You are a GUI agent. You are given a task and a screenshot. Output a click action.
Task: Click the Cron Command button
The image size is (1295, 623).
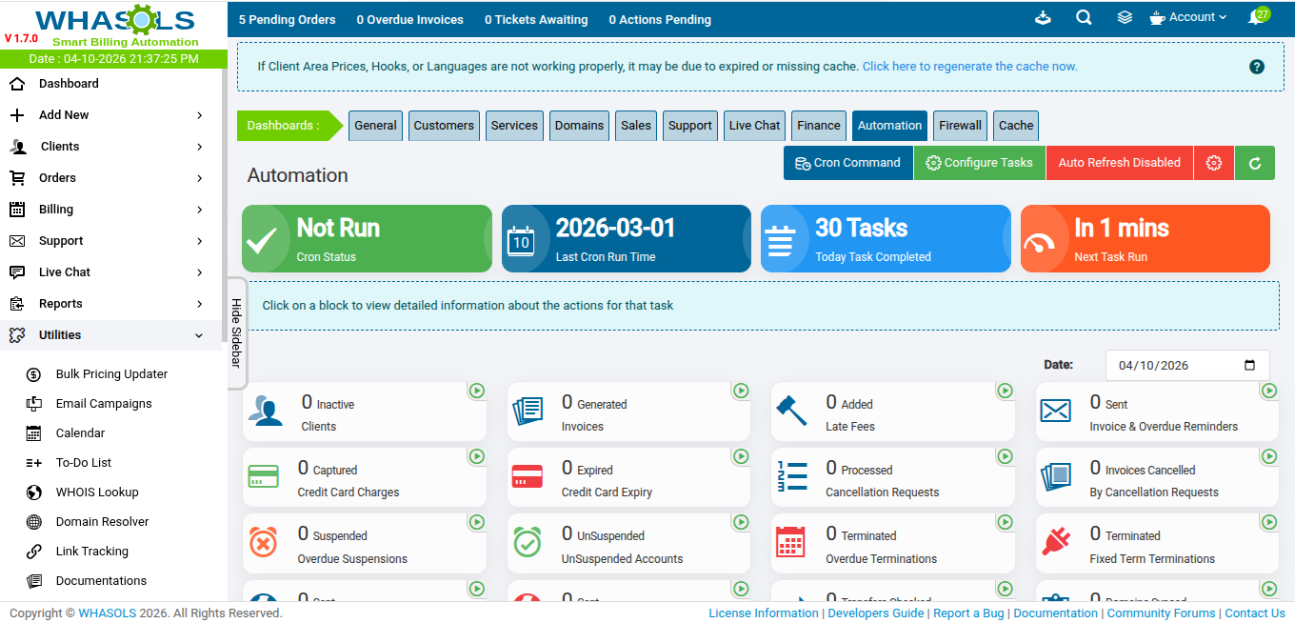pos(847,163)
